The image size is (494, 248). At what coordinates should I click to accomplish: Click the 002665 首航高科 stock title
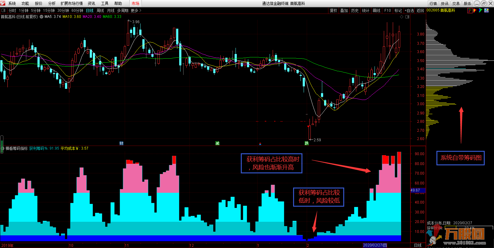point(441,10)
